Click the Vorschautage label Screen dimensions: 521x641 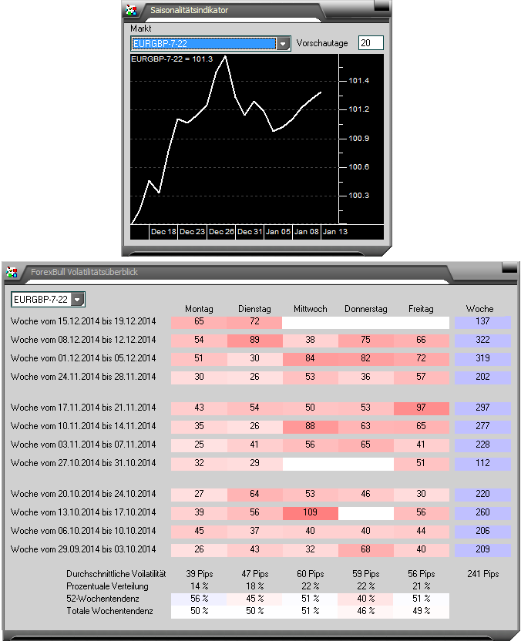pyautogui.click(x=322, y=43)
